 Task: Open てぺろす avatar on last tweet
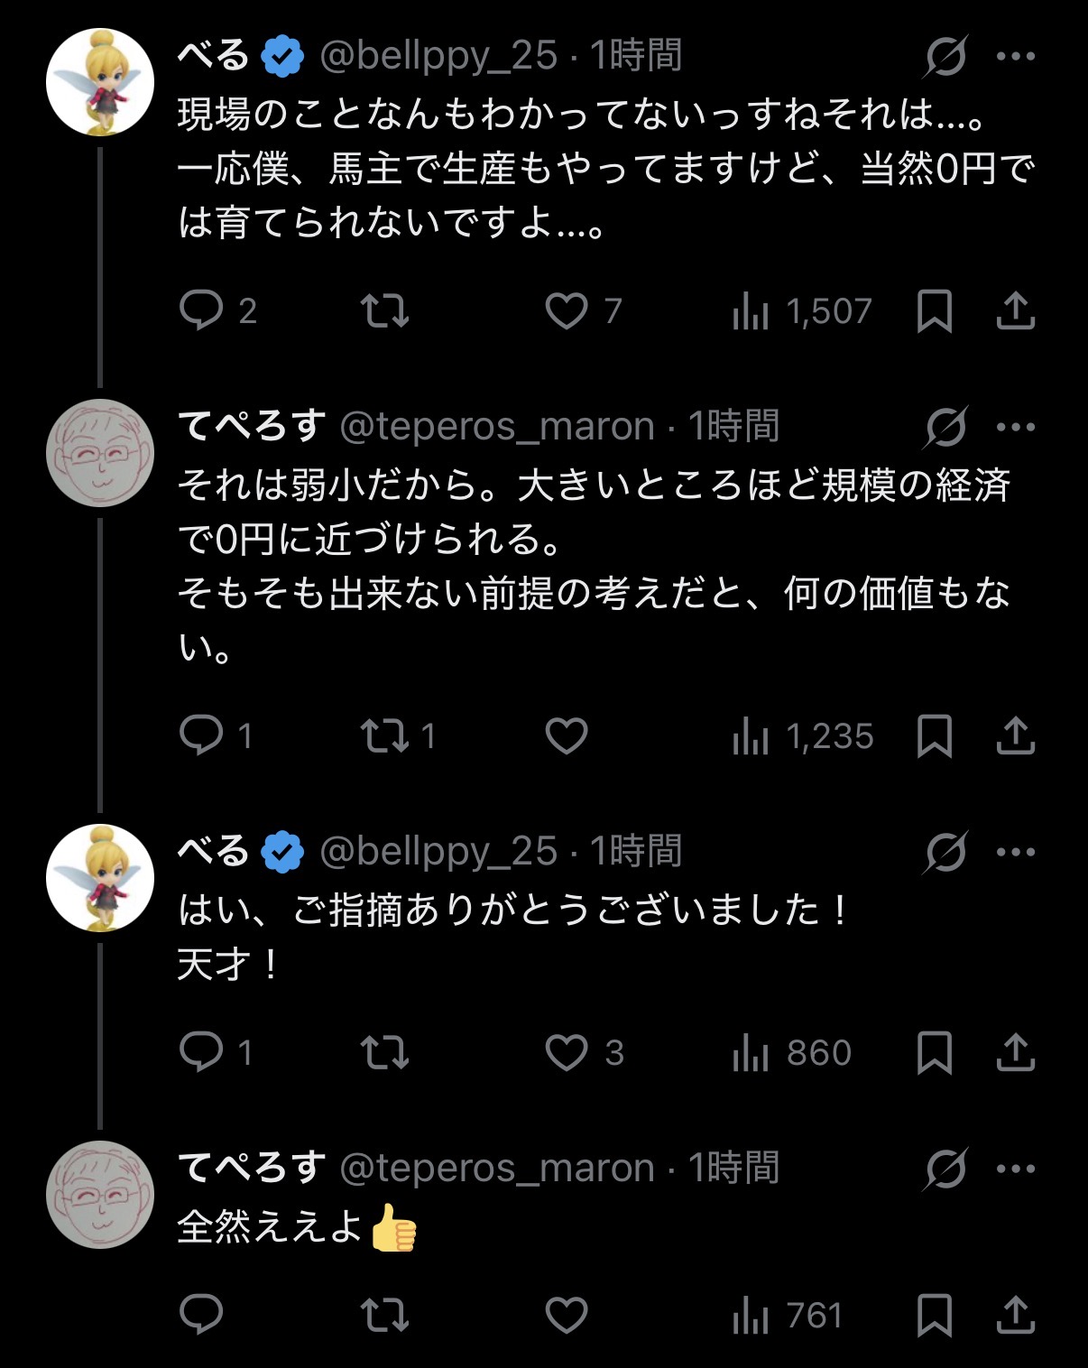(100, 1195)
